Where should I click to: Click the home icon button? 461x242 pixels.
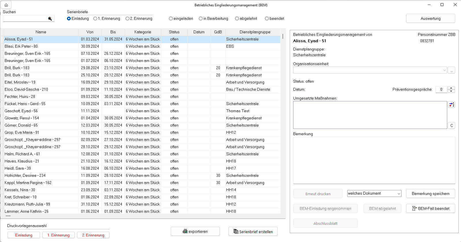[6, 5]
